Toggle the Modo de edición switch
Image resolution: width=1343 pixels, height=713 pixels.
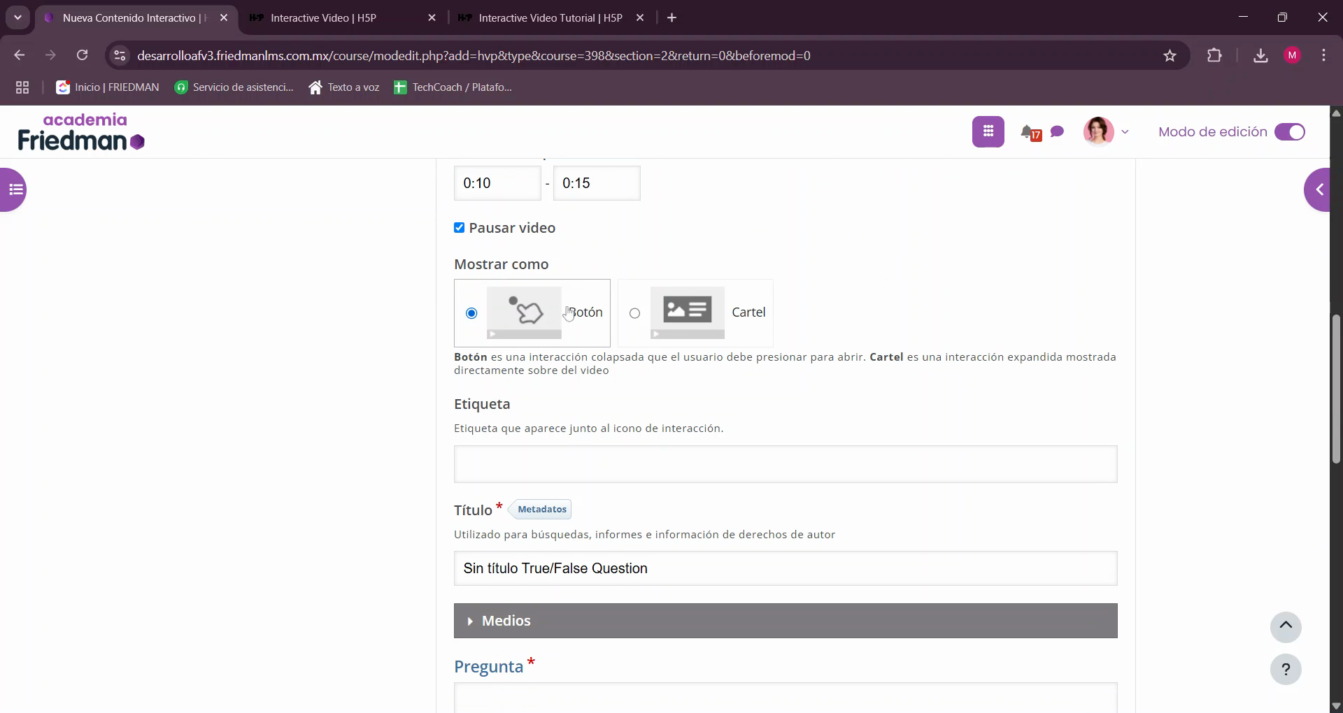[x=1289, y=131]
